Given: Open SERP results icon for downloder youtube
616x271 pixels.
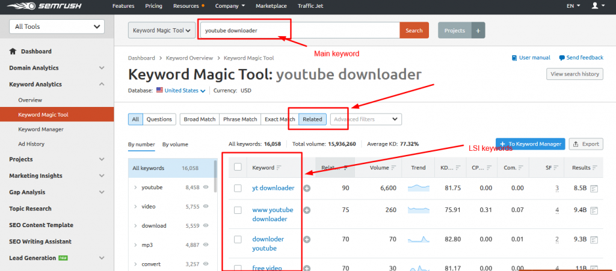Looking at the screenshot, I should [x=594, y=239].
